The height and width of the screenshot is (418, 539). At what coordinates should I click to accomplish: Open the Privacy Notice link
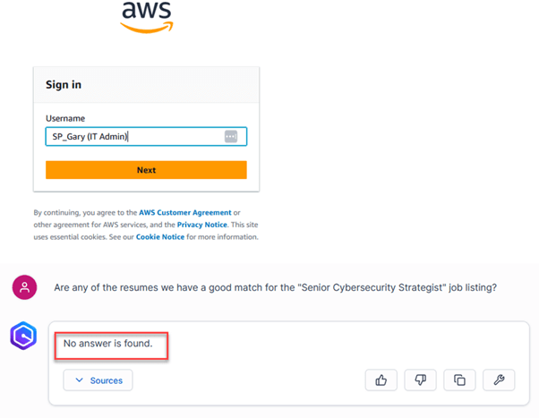(202, 225)
